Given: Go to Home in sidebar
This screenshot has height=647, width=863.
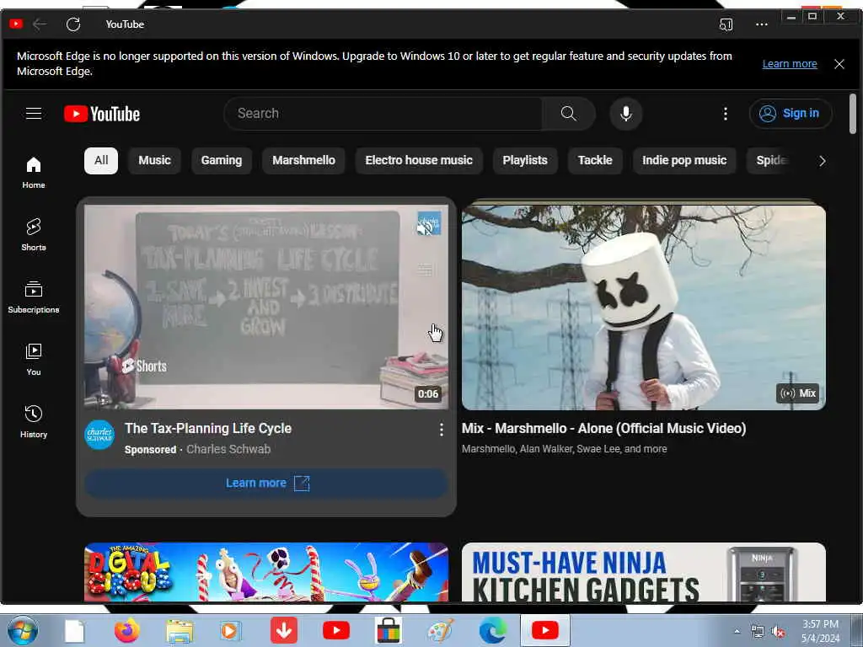Looking at the screenshot, I should coord(34,172).
